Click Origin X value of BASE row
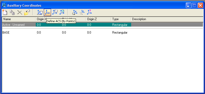Viewport: 205px width, 94px height. point(39,33)
